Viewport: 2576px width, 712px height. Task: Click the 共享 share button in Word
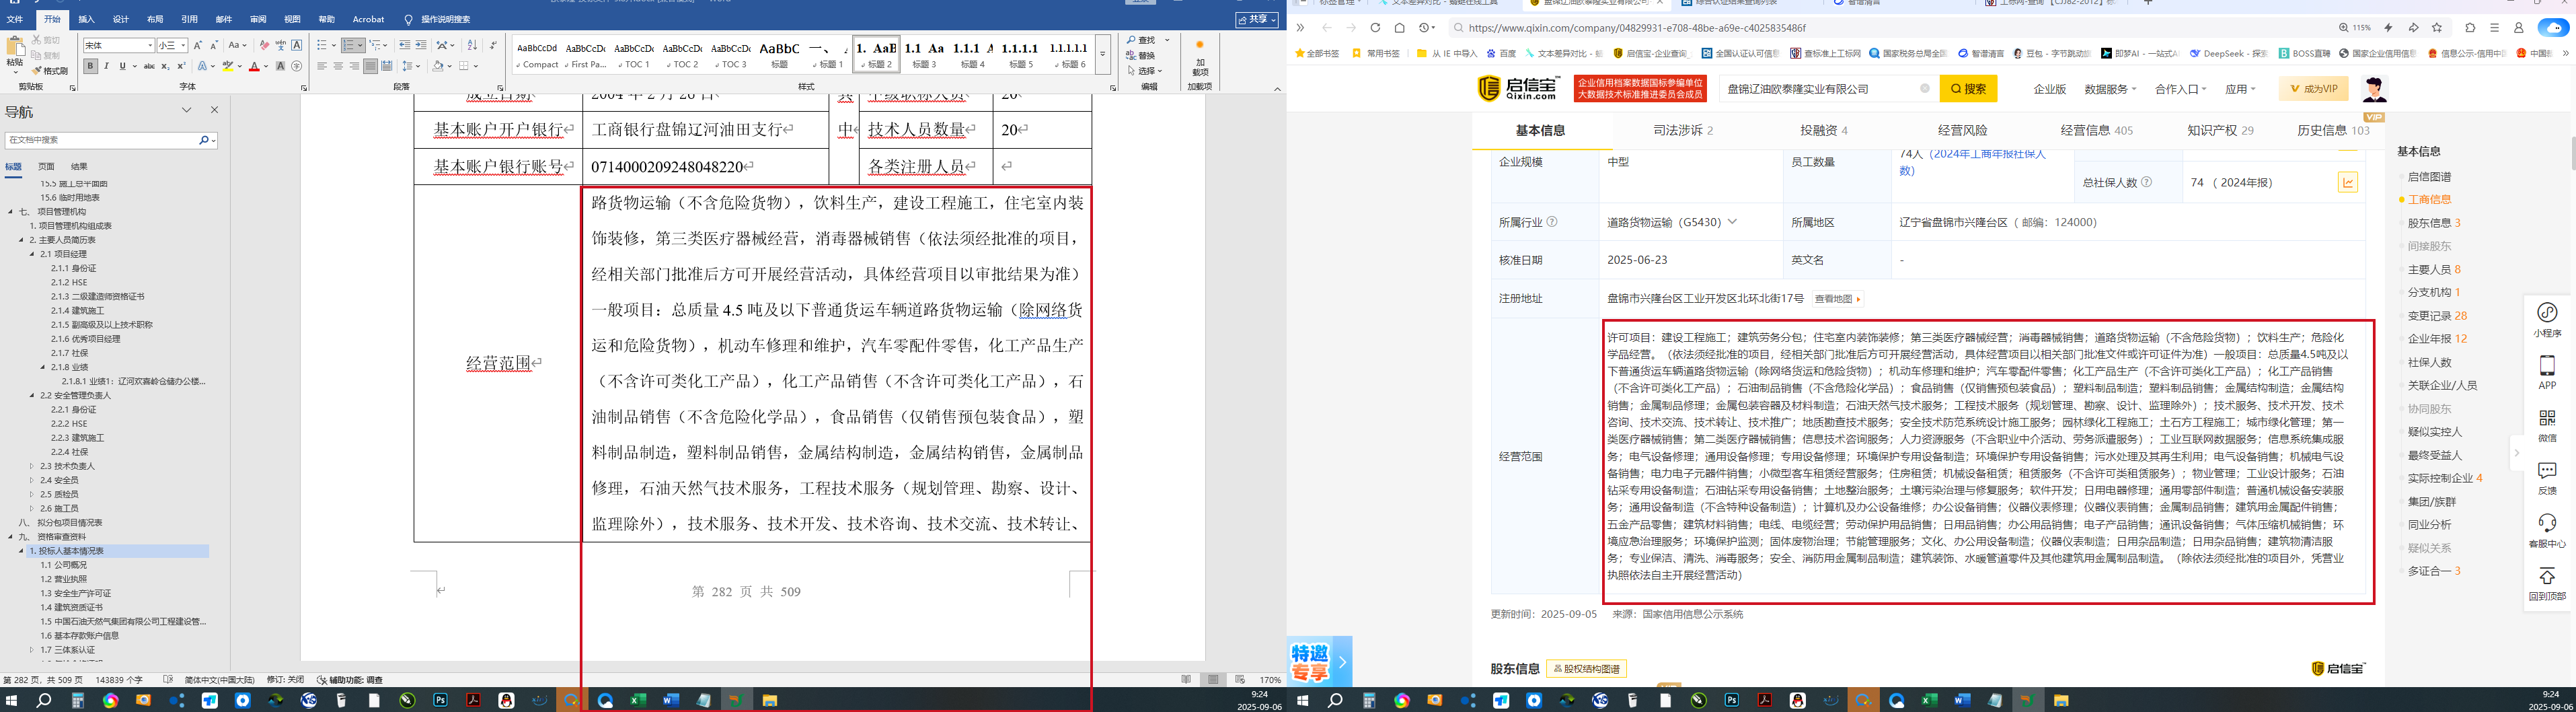1258,20
